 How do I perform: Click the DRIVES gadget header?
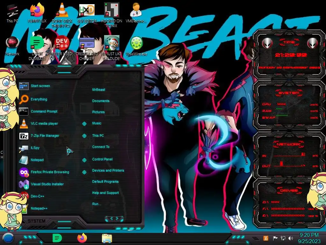point(288,190)
